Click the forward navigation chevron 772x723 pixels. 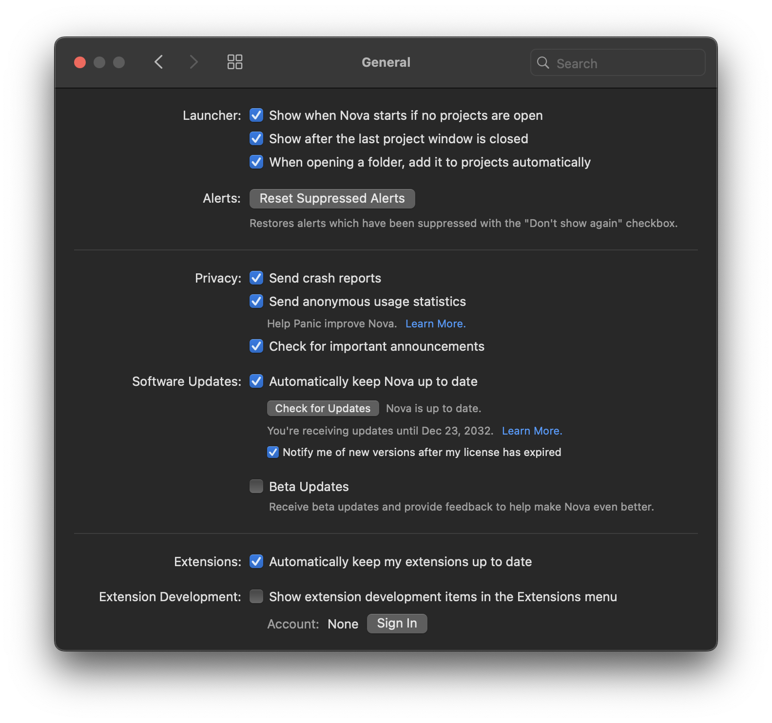coord(194,62)
